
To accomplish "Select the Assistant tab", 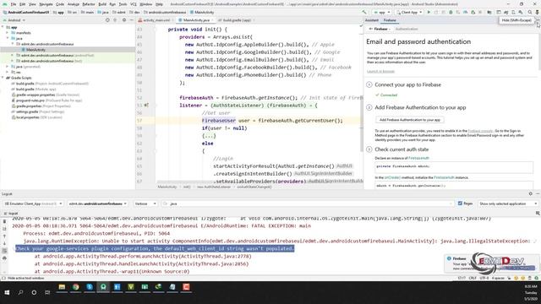I will 372,20.
